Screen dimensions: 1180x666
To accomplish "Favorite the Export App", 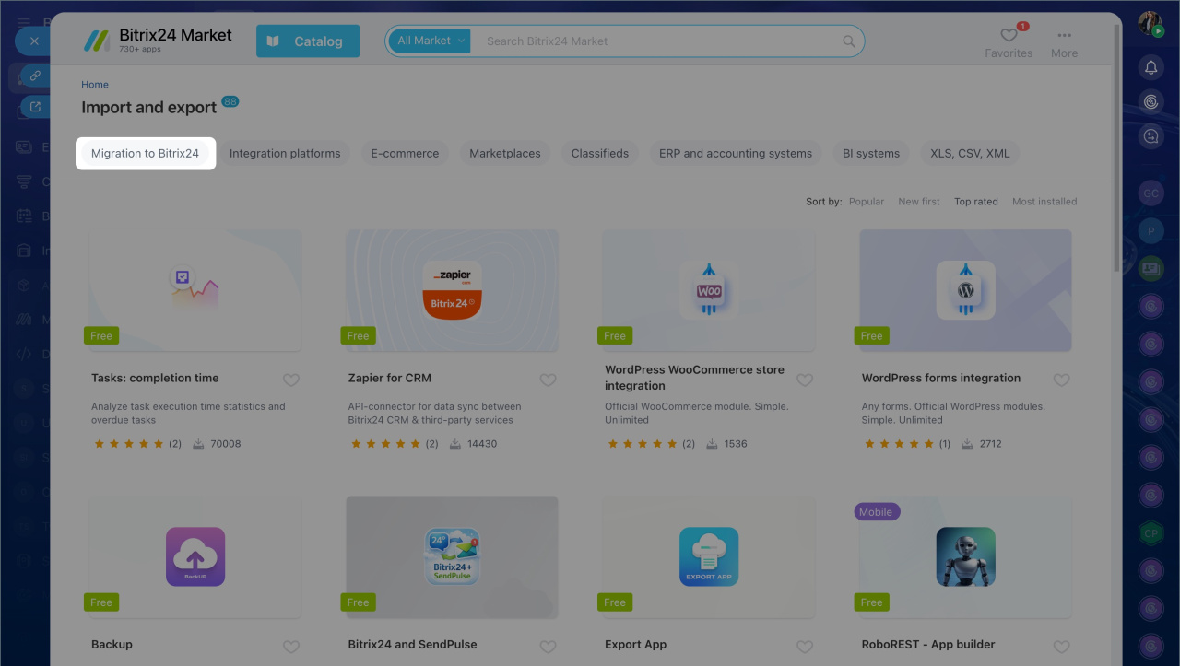I will 805,647.
